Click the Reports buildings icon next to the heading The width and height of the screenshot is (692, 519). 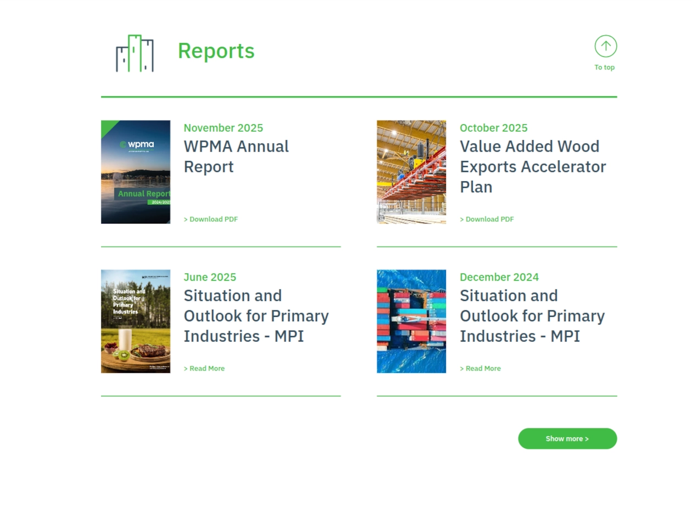pyautogui.click(x=135, y=52)
